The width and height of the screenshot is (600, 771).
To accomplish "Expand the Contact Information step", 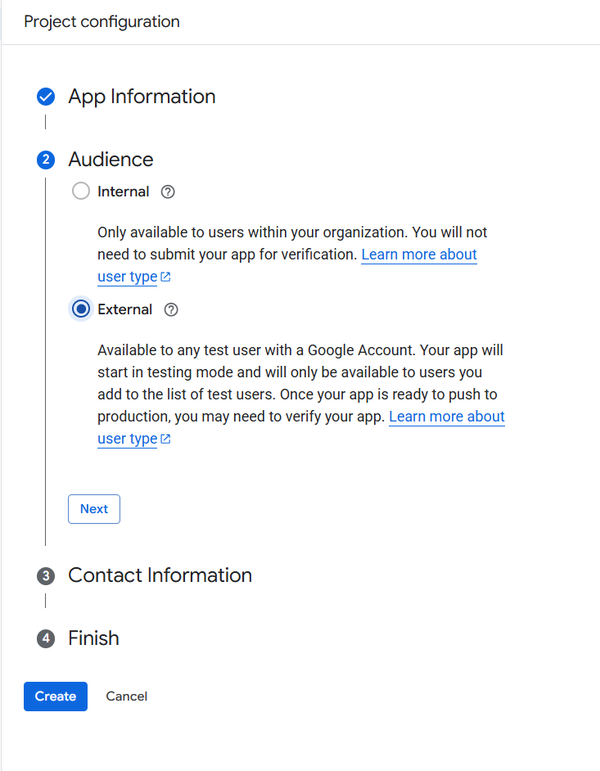I will (160, 575).
